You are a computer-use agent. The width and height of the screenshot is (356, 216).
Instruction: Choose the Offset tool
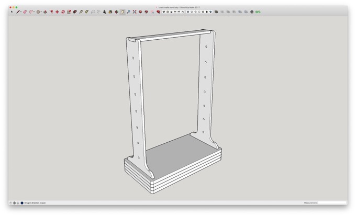tap(51, 12)
